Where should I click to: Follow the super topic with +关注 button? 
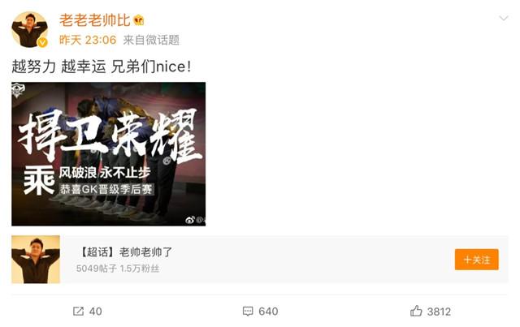pyautogui.click(x=477, y=260)
